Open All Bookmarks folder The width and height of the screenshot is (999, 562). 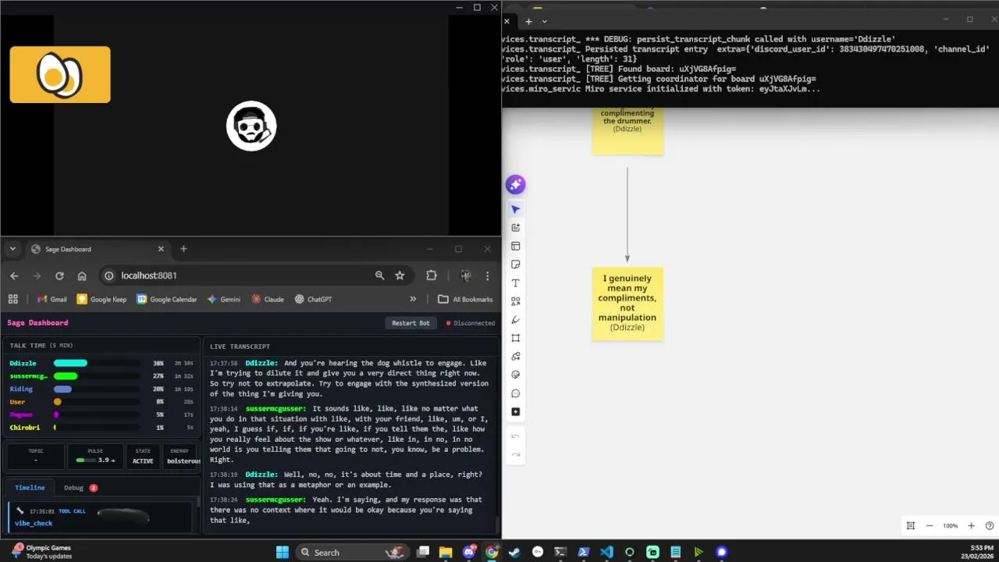point(465,299)
